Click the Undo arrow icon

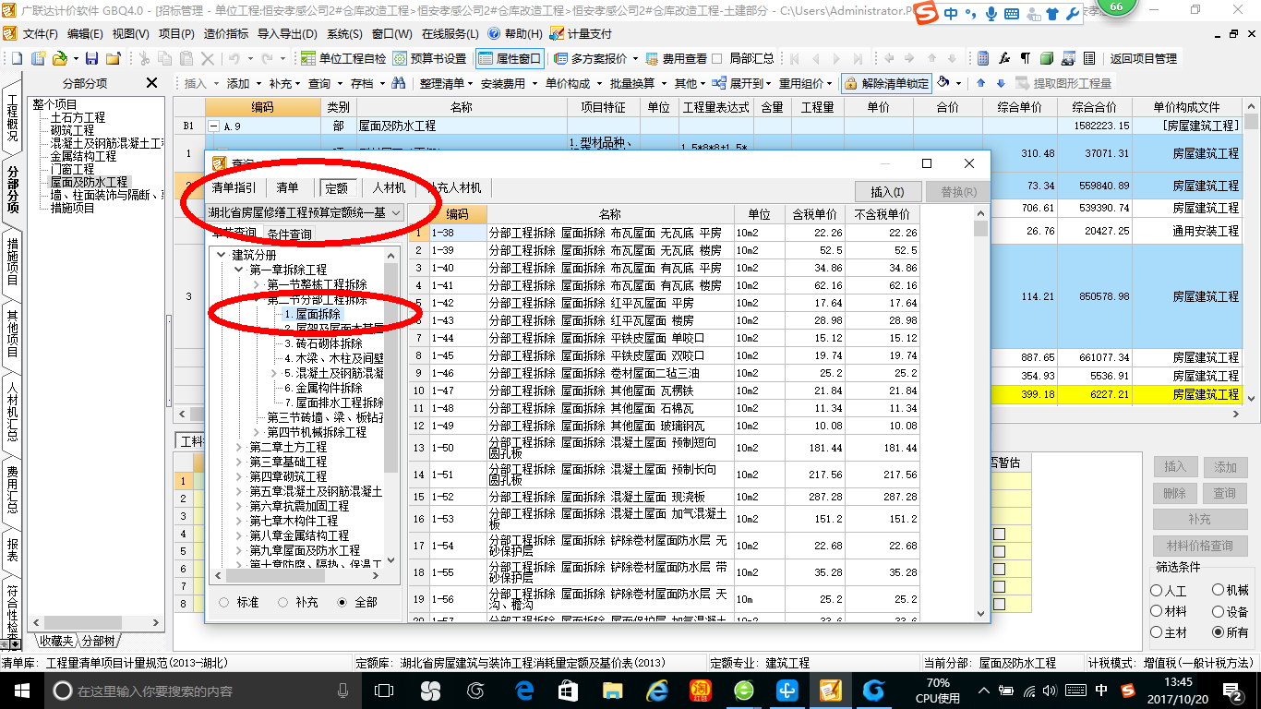pos(234,58)
